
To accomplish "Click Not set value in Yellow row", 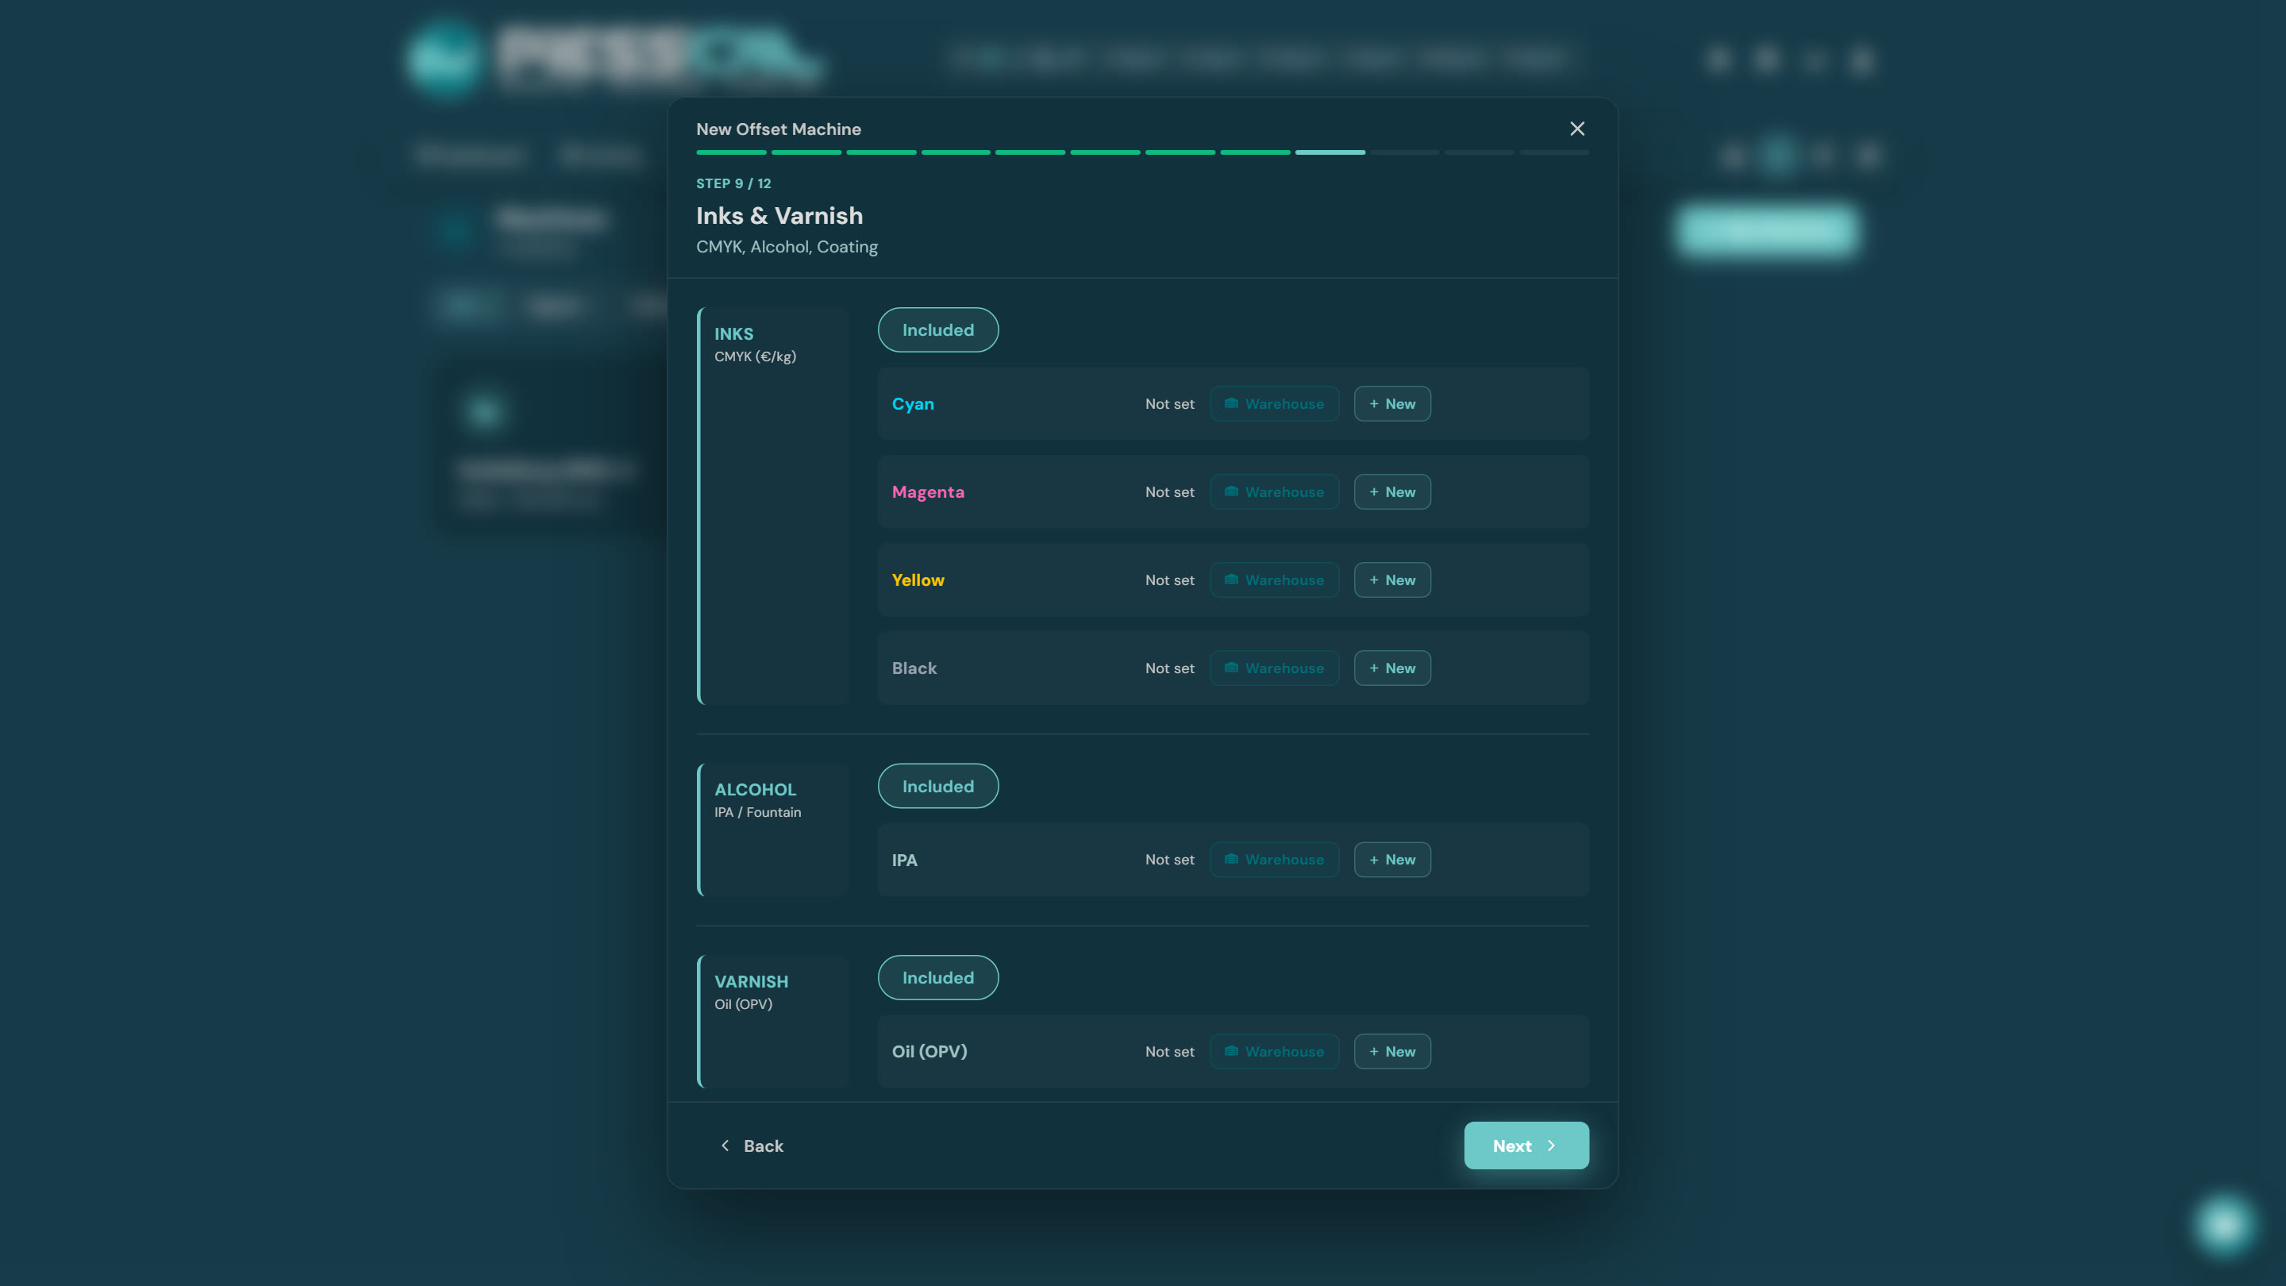I will (x=1168, y=579).
